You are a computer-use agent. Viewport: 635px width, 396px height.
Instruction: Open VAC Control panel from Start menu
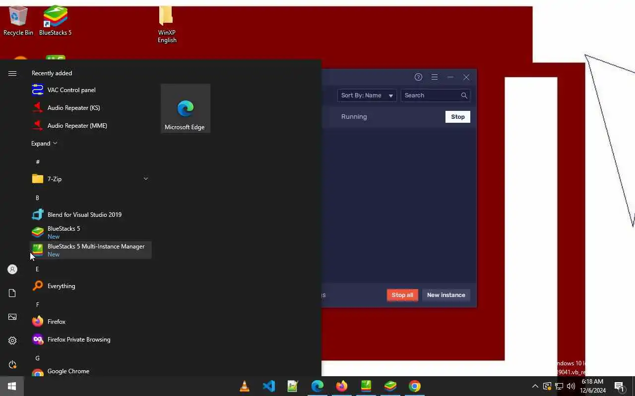pos(90,90)
